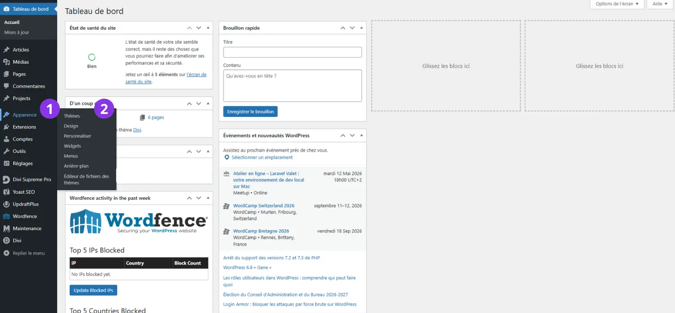This screenshot has height=313, width=675.
Task: Move Brouillon rapide panel up
Action: coord(343,28)
